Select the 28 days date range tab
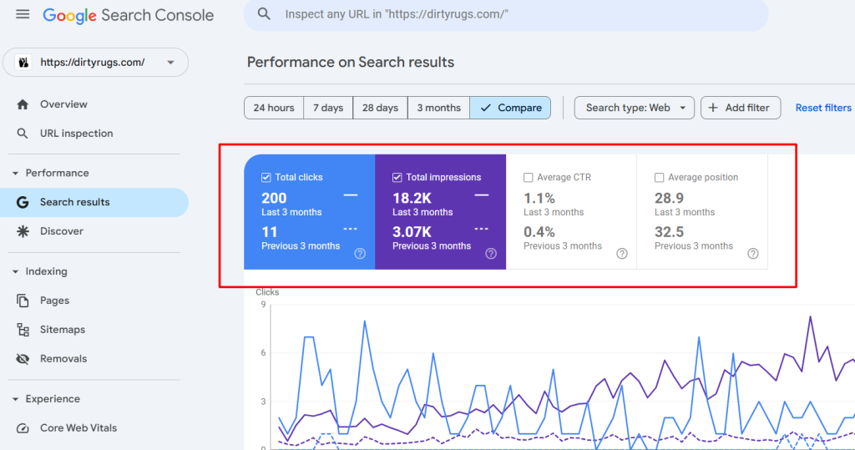This screenshot has width=855, height=450. 380,108
